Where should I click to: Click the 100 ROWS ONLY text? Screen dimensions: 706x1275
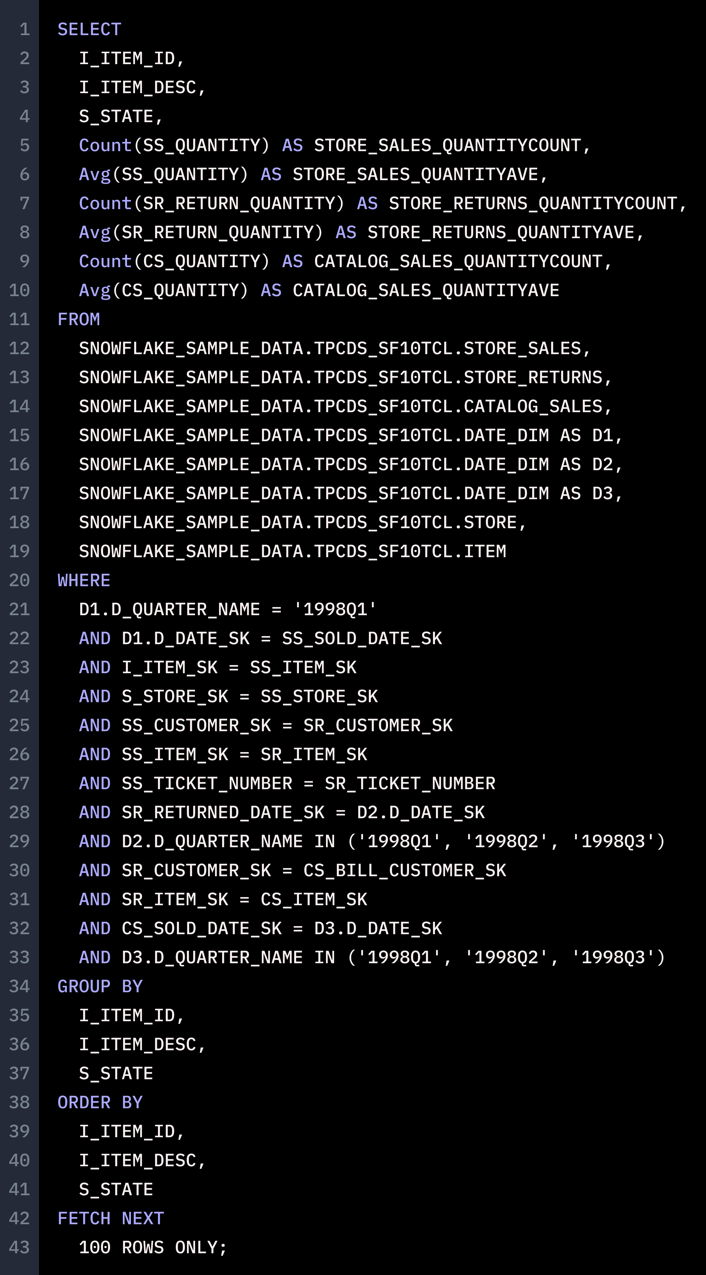(153, 1247)
